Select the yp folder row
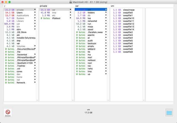Image resolution: width=177 pixels, height=123 pixels. 91,74
